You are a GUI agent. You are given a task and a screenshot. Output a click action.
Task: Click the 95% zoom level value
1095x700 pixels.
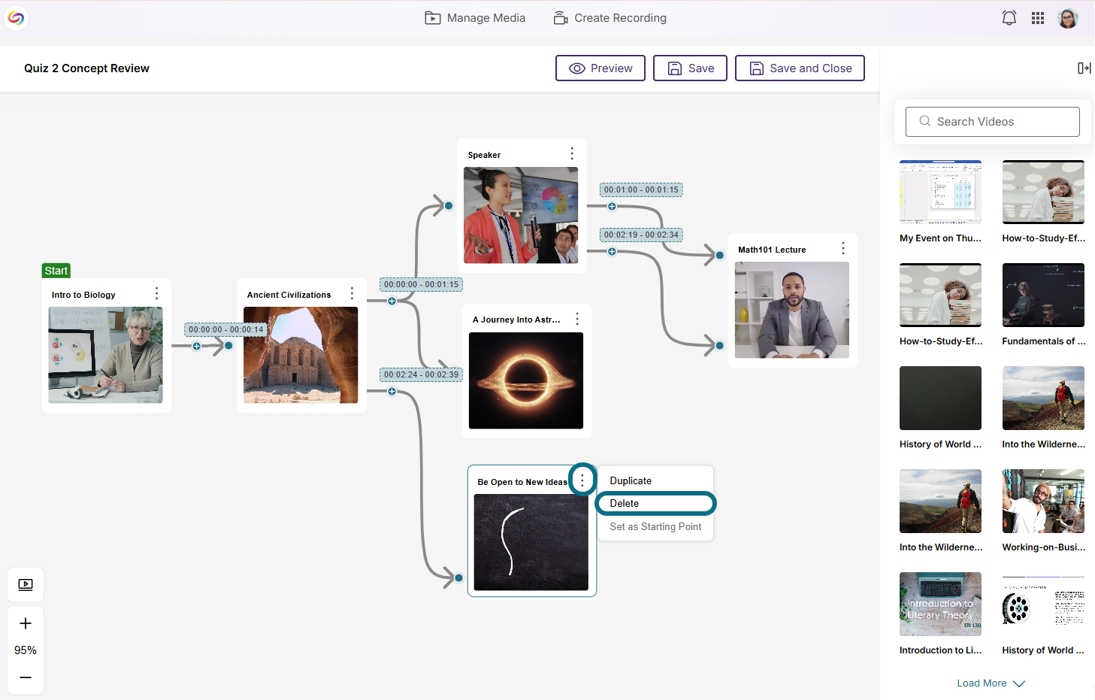pyautogui.click(x=26, y=650)
